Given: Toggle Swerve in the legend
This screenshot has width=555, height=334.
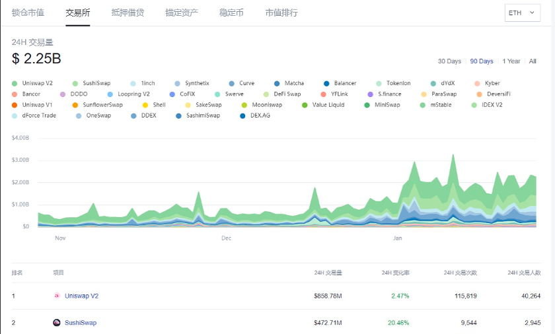Looking at the screenshot, I should pos(229,94).
